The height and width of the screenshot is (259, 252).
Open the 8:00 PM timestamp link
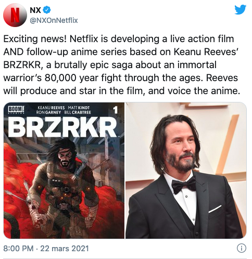click(x=18, y=248)
